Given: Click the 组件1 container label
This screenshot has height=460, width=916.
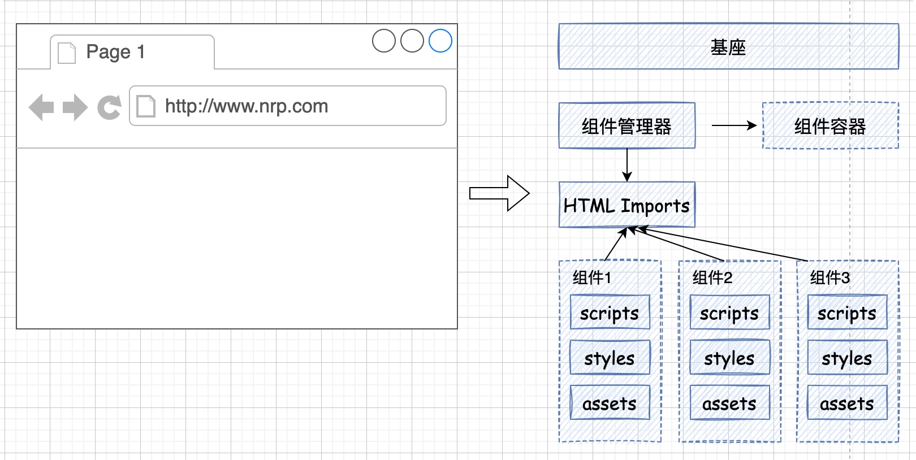Looking at the screenshot, I should coord(591,277).
